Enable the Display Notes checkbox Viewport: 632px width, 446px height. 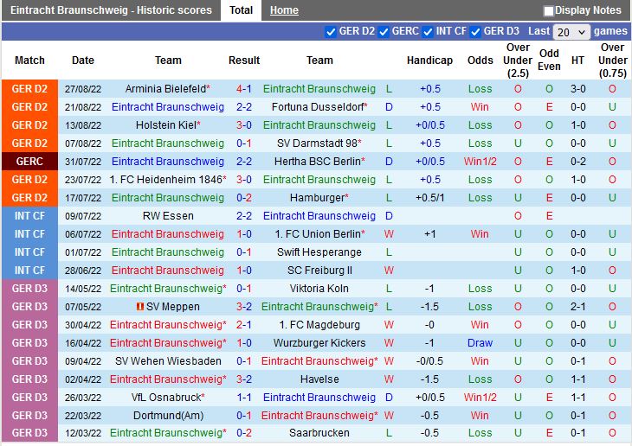[x=548, y=11]
